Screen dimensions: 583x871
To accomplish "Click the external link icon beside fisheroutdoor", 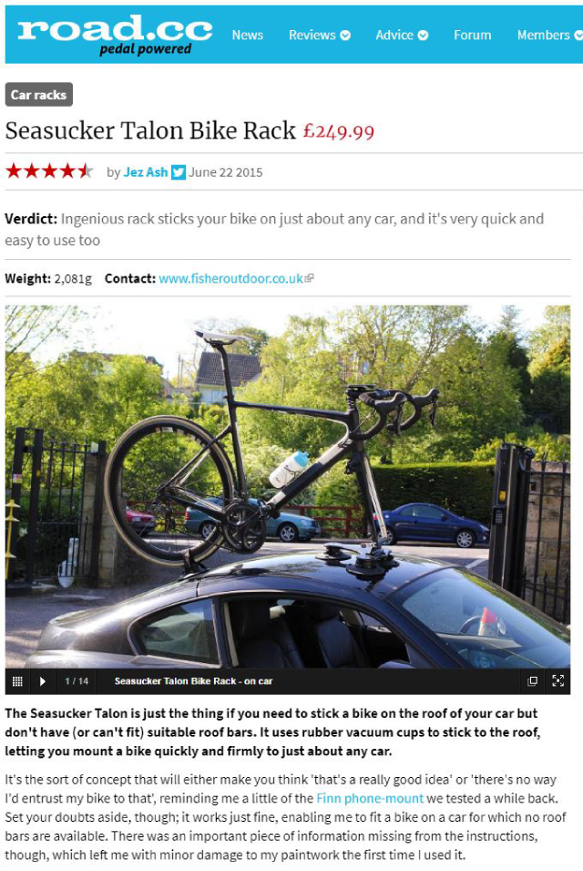I will coord(310,278).
